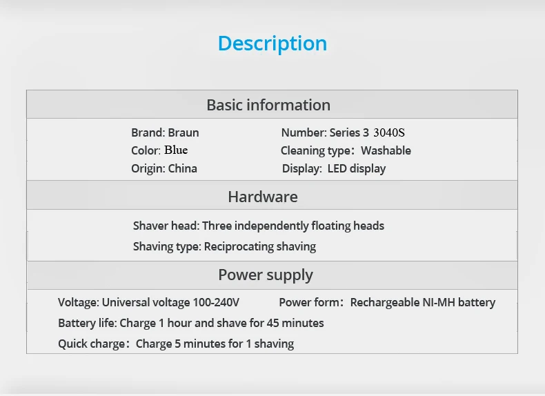Click the Origin: China entry

click(164, 168)
